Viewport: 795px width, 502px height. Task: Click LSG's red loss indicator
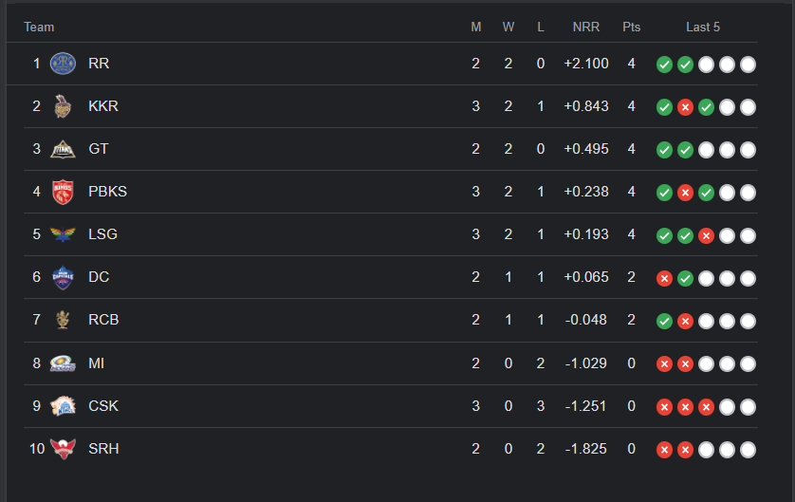click(x=706, y=235)
